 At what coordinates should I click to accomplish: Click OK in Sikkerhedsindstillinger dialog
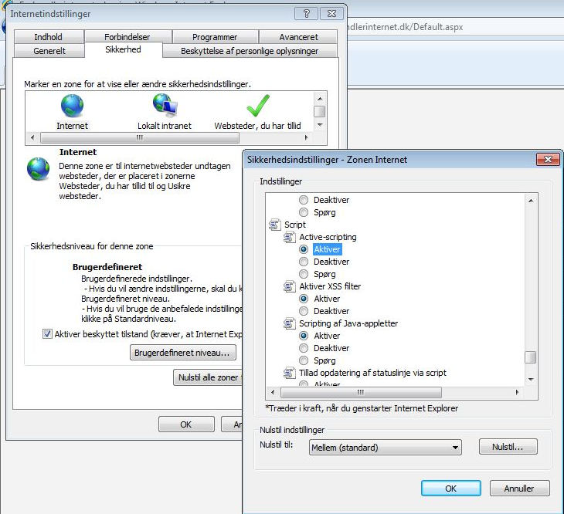(x=450, y=489)
